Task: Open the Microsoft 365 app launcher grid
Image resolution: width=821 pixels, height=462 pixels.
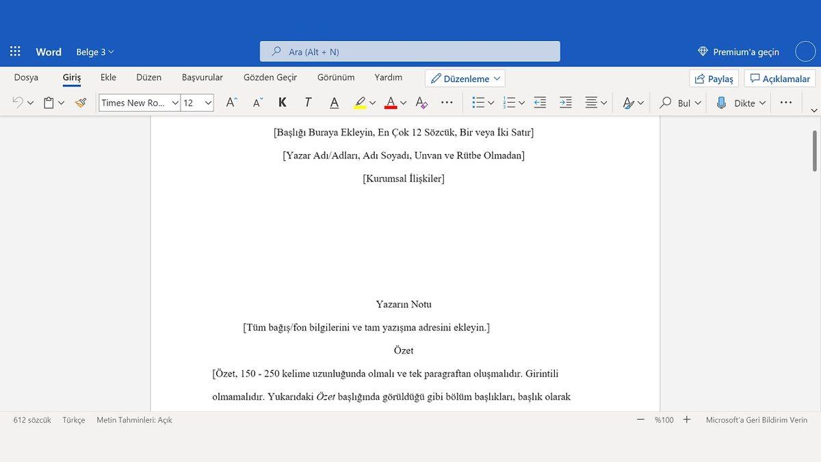Action: tap(14, 51)
